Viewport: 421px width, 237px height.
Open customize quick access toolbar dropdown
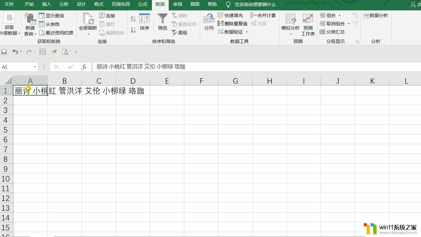click(x=76, y=52)
